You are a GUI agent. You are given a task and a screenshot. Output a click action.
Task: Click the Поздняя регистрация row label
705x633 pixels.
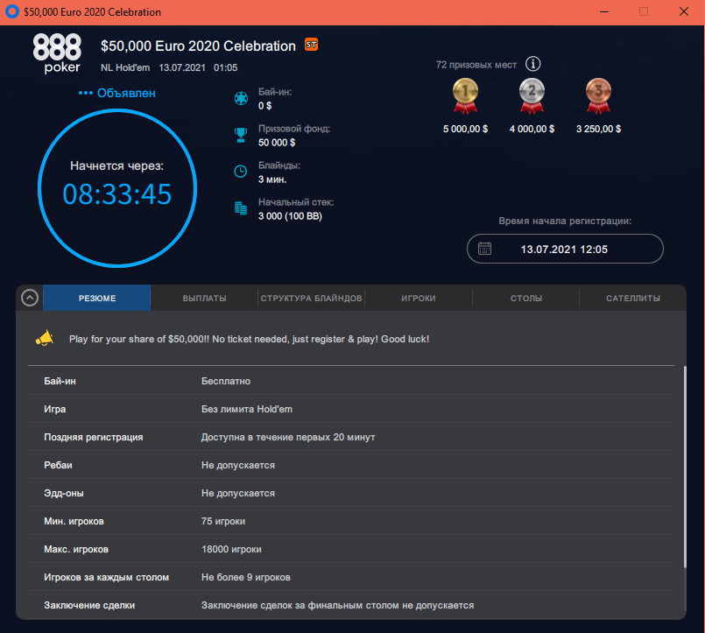pyautogui.click(x=94, y=437)
